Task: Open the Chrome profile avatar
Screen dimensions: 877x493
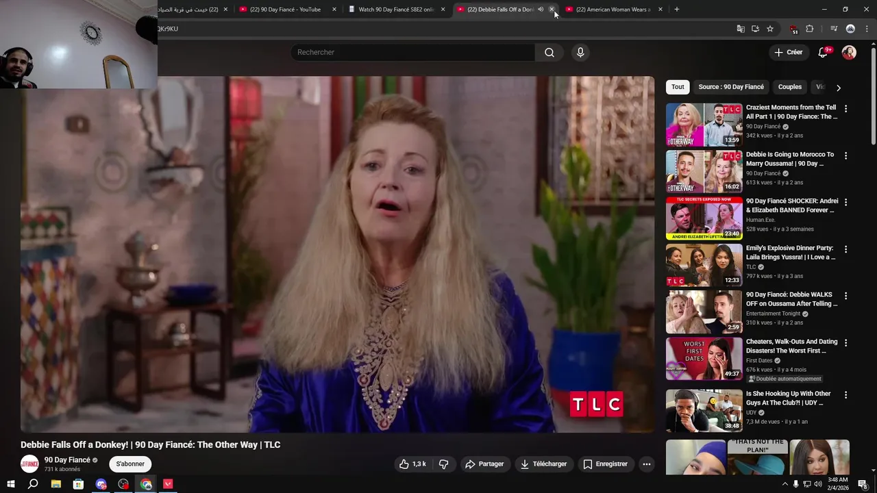Action: click(850, 29)
